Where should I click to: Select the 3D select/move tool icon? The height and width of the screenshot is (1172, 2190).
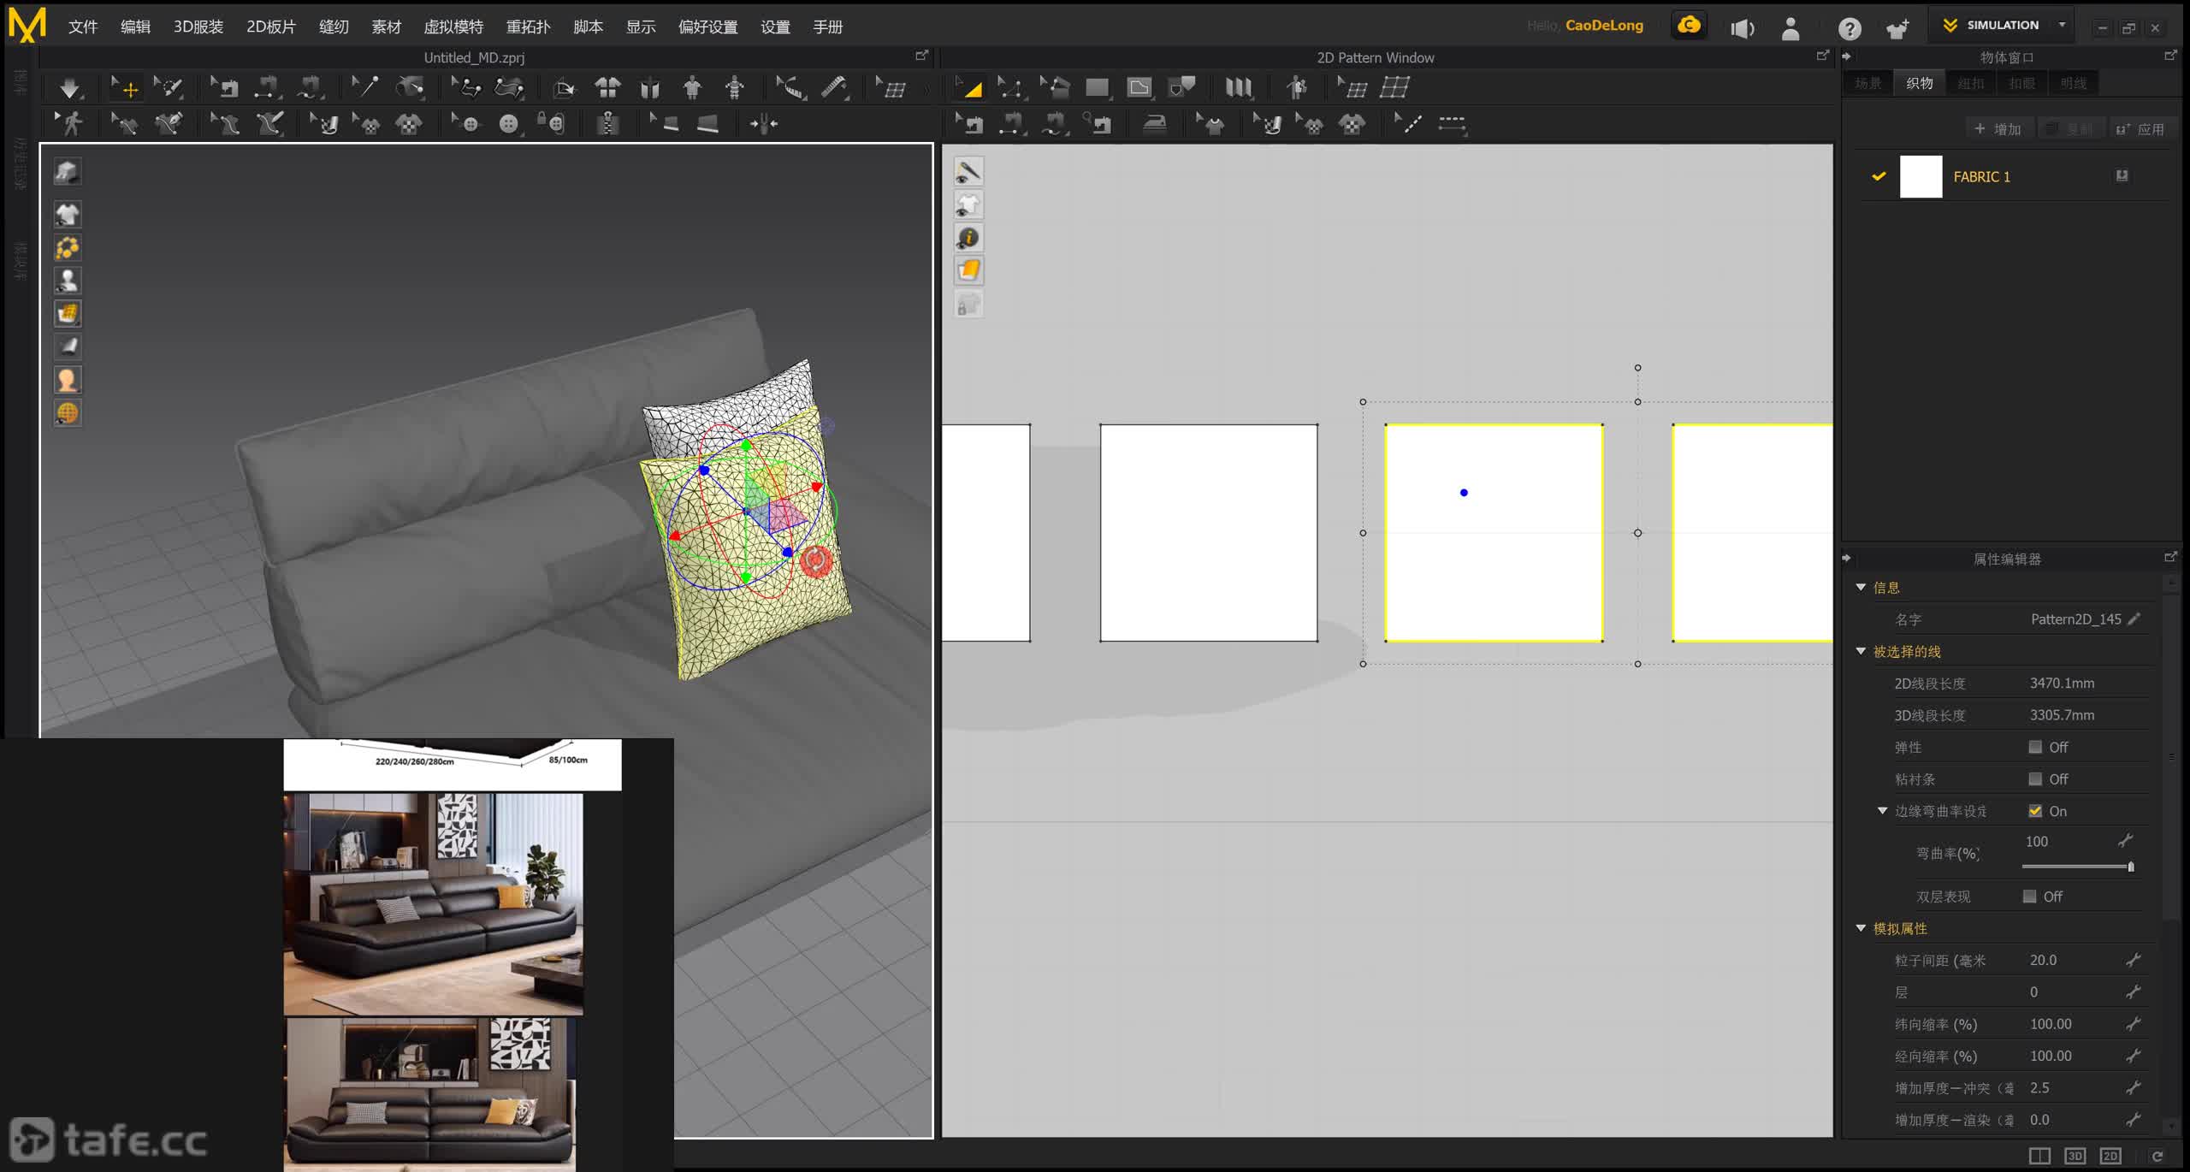(x=125, y=88)
